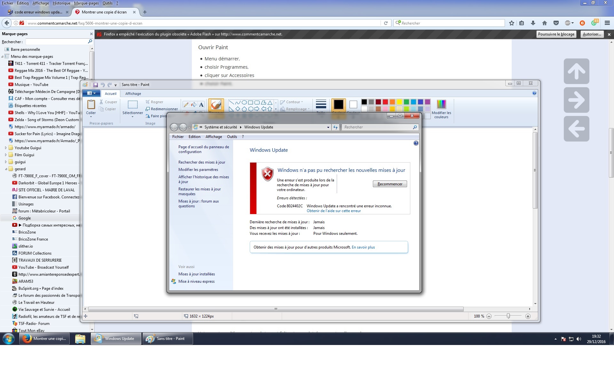The image size is (614, 391).
Task: Click 'Poursuivre le blocage' button
Action: (x=556, y=34)
